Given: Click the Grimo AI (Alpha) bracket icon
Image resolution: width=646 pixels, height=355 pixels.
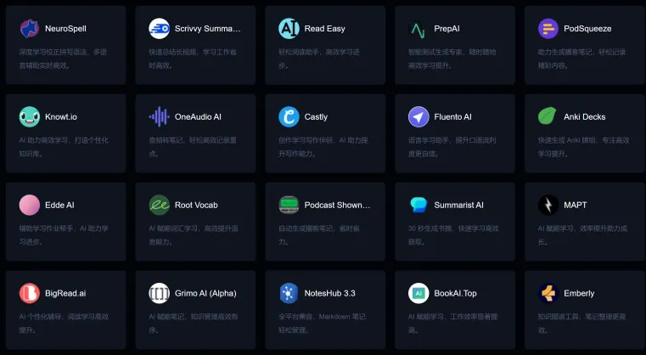Looking at the screenshot, I should 159,293.
